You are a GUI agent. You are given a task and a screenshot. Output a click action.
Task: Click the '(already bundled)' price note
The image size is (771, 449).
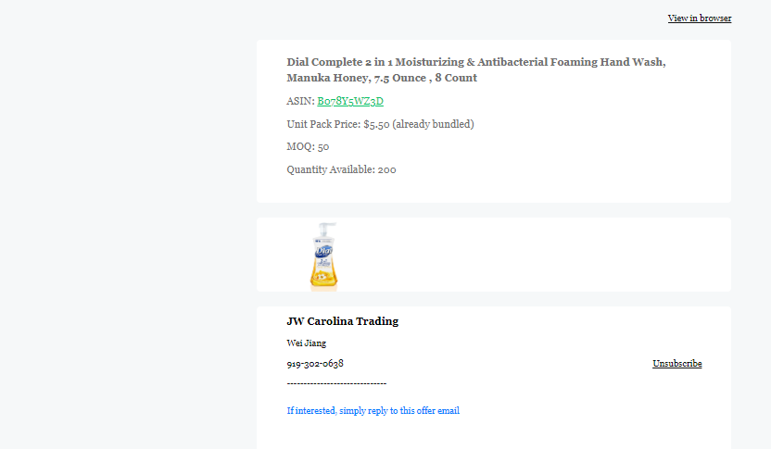(433, 124)
